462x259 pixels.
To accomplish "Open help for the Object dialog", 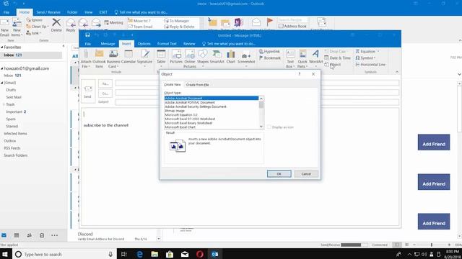I will [300, 74].
